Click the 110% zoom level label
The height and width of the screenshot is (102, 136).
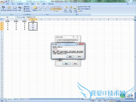point(119,101)
